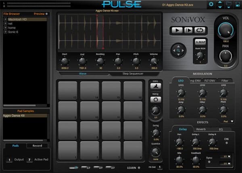Select Aggro Dance Kit in Pad Samples
Viewport: 242px width, 173px height.
pos(25,116)
